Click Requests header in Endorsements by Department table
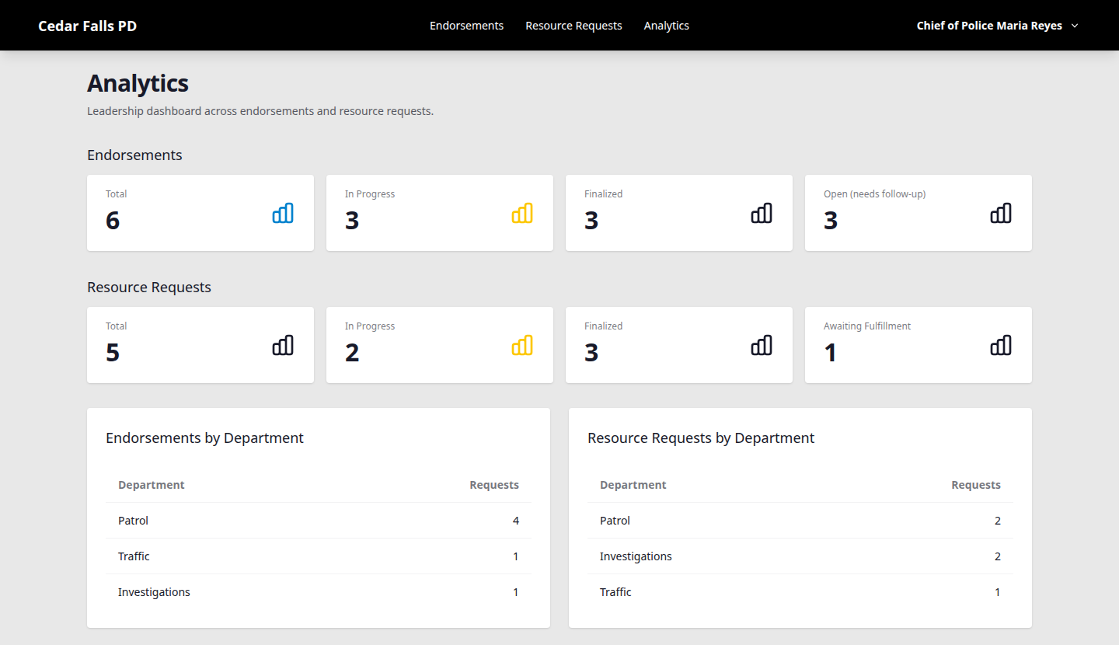This screenshot has height=645, width=1119. click(494, 485)
